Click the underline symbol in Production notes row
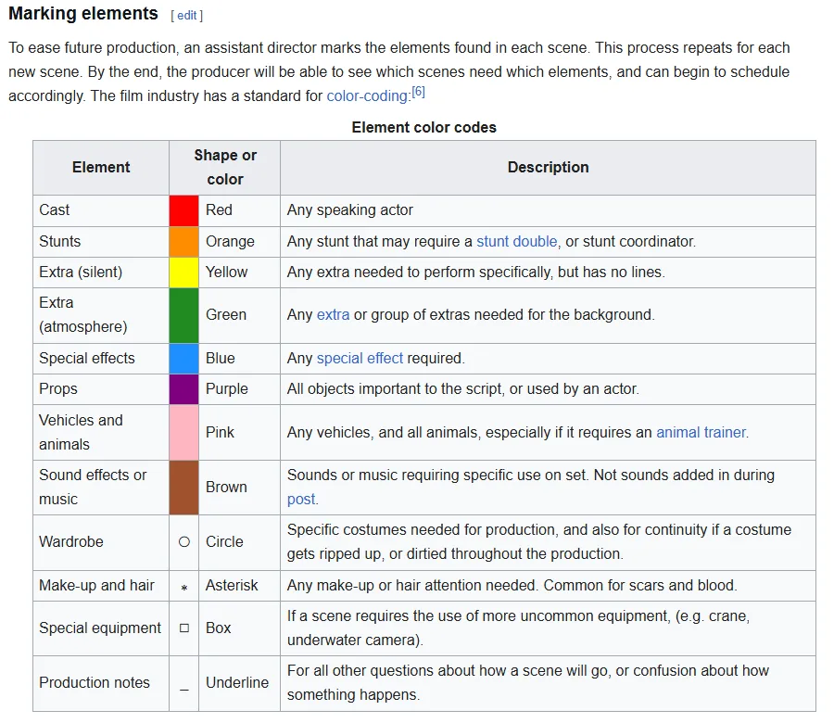 [x=184, y=690]
